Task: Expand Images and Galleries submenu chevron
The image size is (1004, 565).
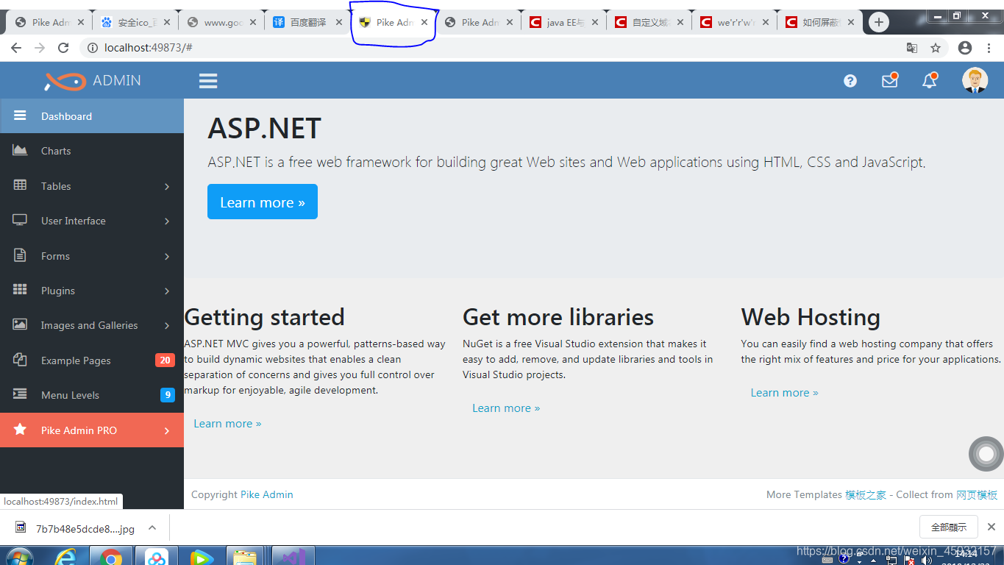Action: tap(167, 326)
